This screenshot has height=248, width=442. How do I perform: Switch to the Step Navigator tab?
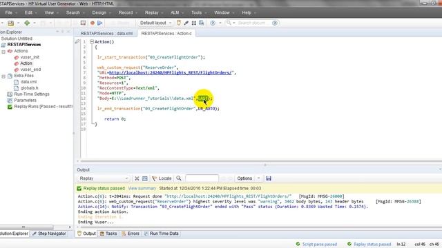pos(49,234)
